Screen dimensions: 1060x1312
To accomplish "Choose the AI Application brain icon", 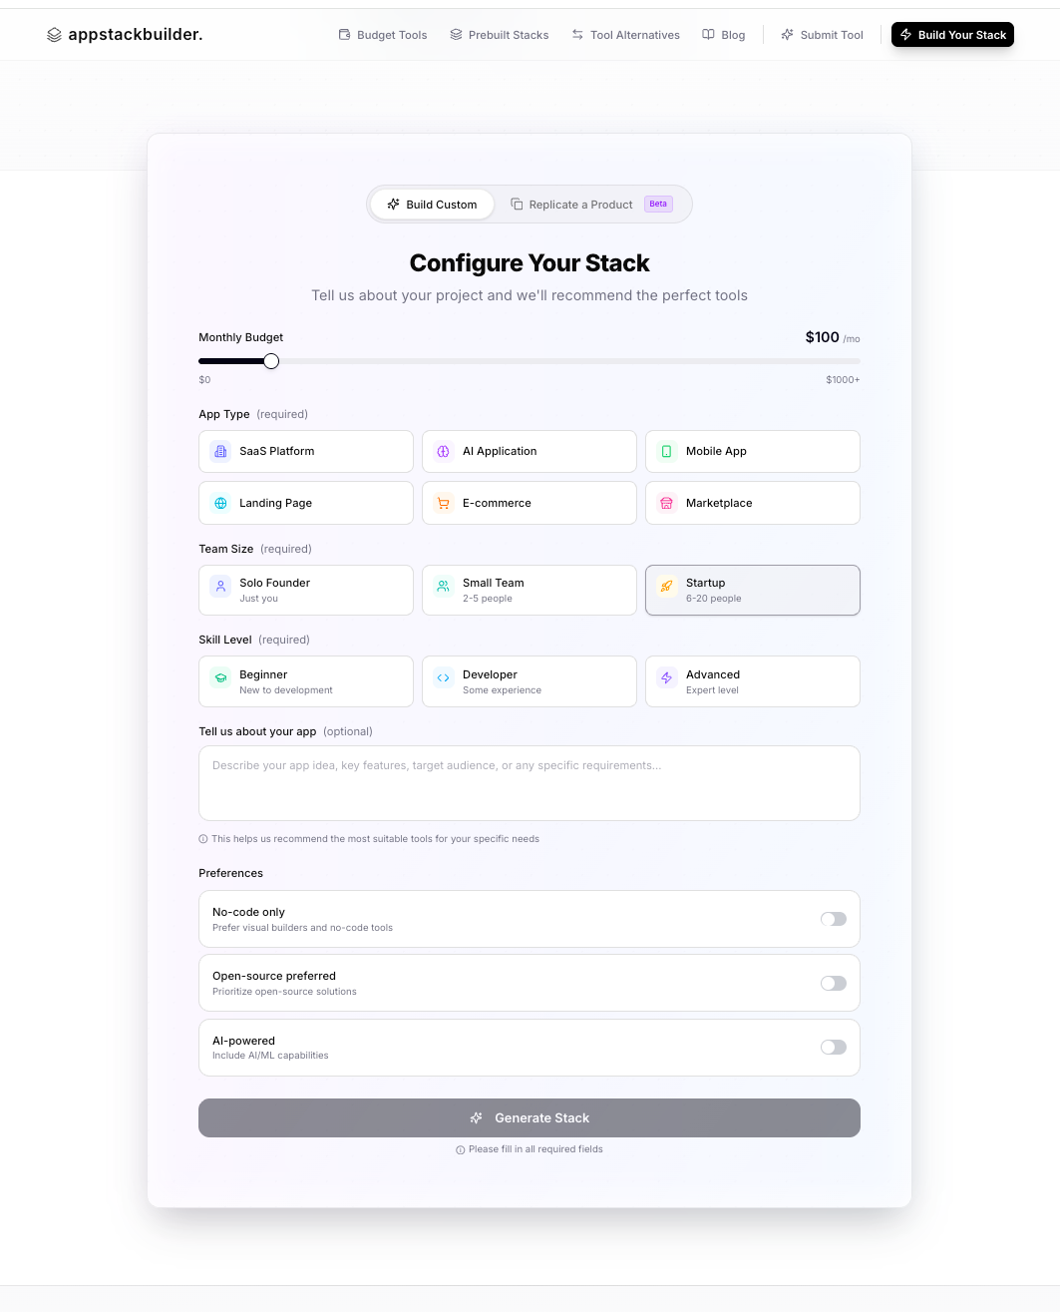I will [444, 451].
